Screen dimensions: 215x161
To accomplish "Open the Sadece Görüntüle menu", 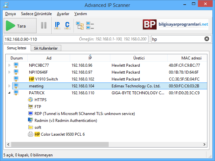I will tap(36, 14).
